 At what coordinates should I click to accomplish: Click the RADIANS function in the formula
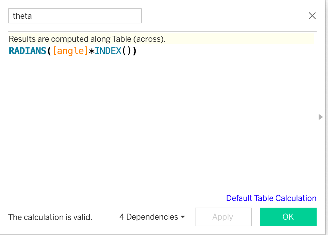click(x=28, y=51)
